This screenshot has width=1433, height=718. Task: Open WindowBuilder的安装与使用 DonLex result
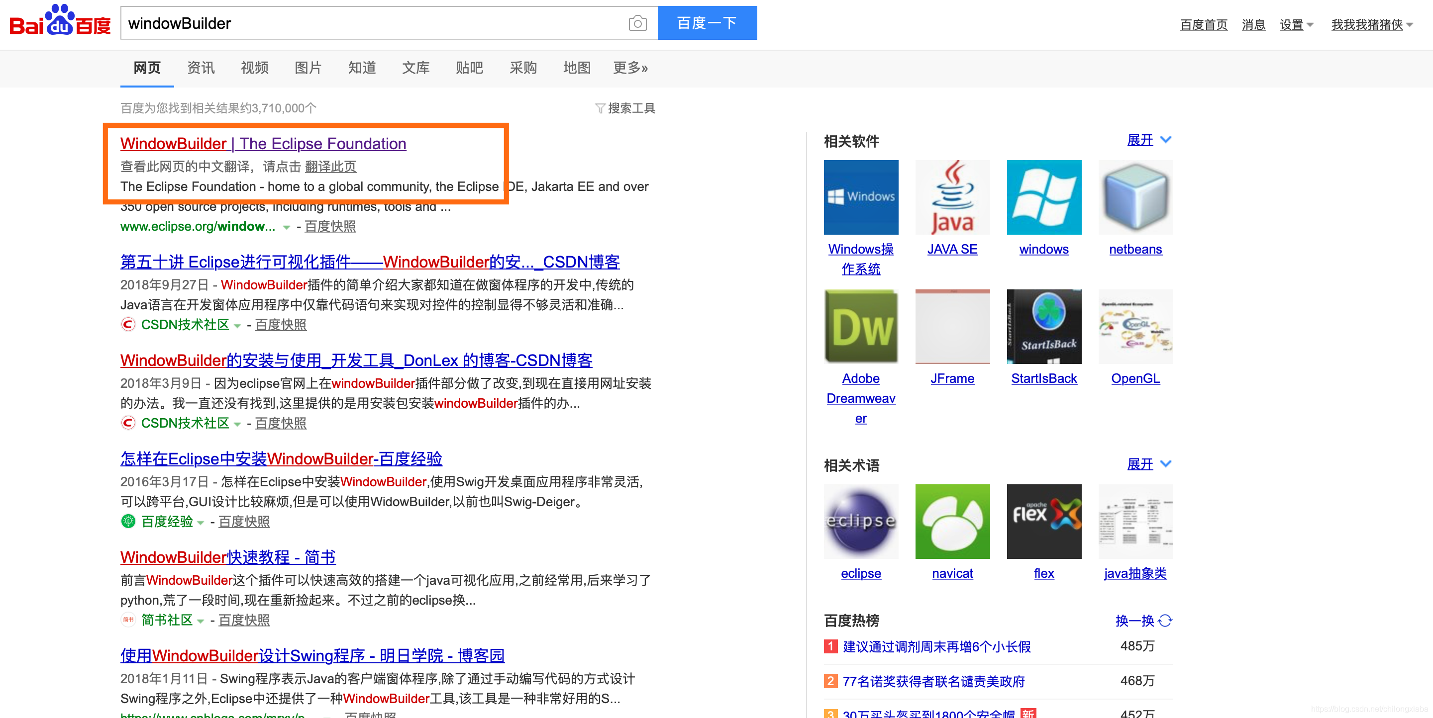coord(356,360)
